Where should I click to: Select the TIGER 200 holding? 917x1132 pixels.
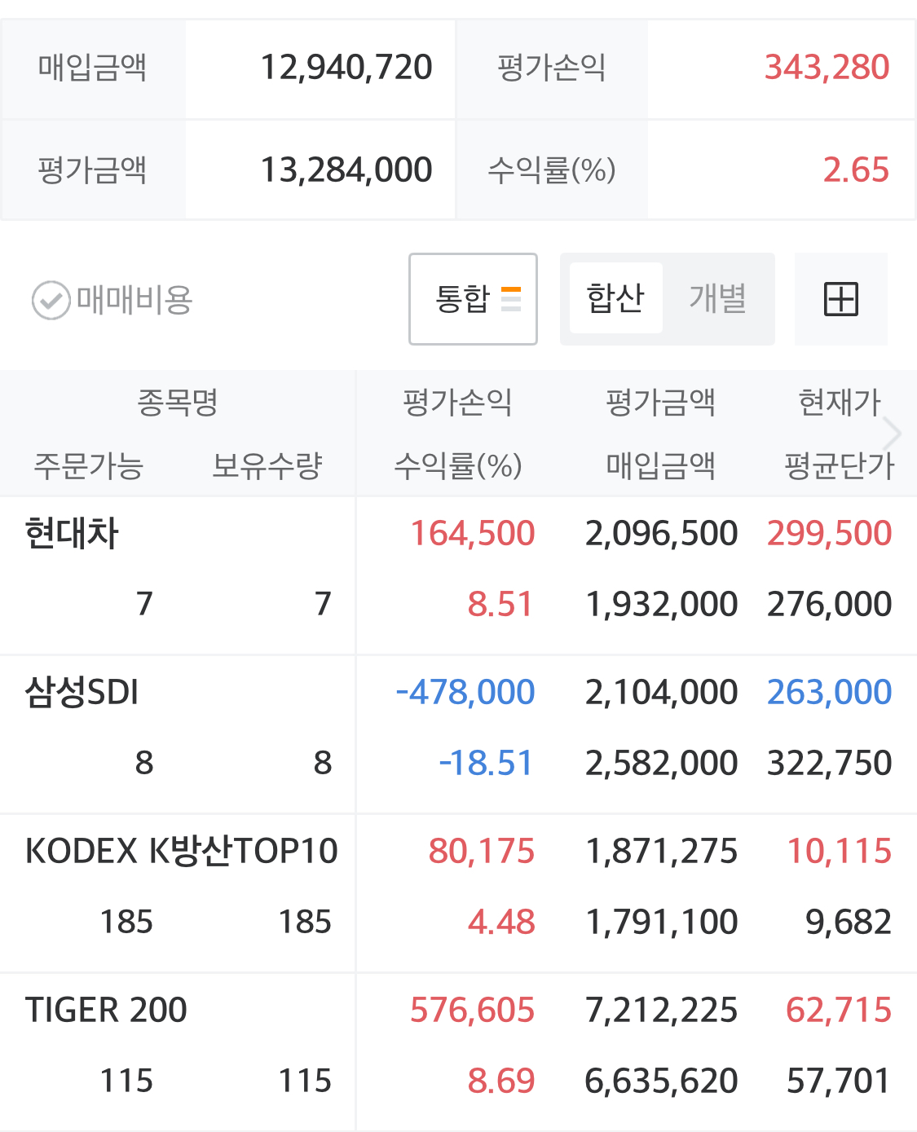coord(106,1011)
